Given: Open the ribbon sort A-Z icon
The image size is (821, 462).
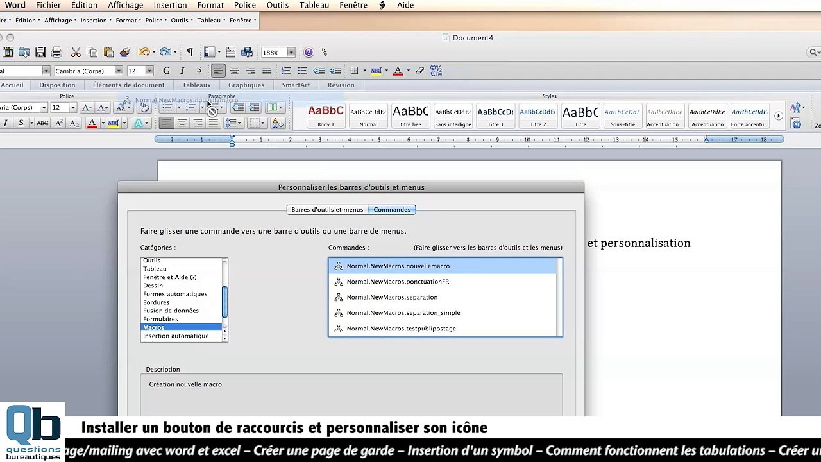Looking at the screenshot, I should 278,123.
